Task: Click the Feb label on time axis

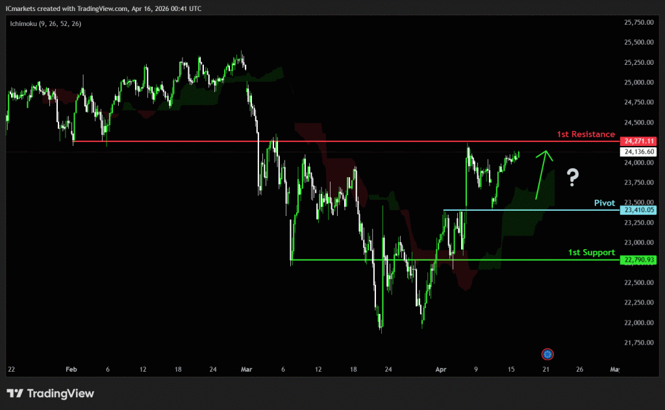Action: [71, 369]
